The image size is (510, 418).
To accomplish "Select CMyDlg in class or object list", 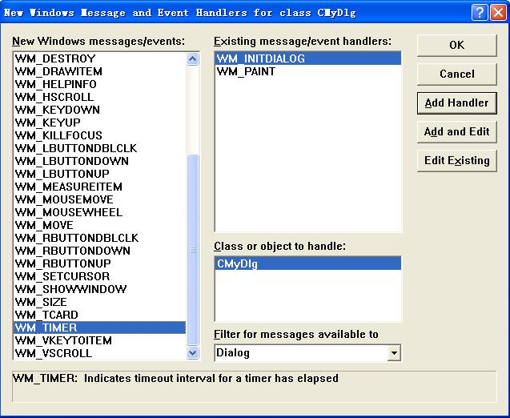I will click(308, 263).
